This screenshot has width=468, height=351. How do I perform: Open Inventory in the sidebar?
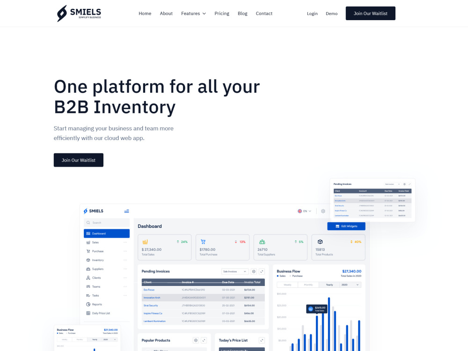(98, 260)
